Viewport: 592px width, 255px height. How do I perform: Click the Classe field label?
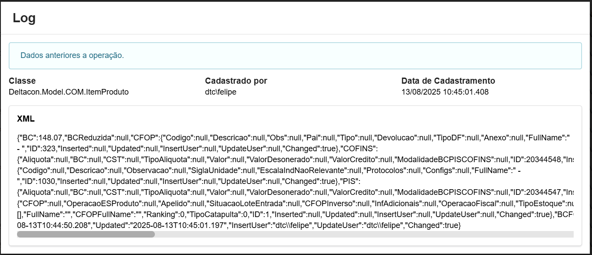(22, 81)
